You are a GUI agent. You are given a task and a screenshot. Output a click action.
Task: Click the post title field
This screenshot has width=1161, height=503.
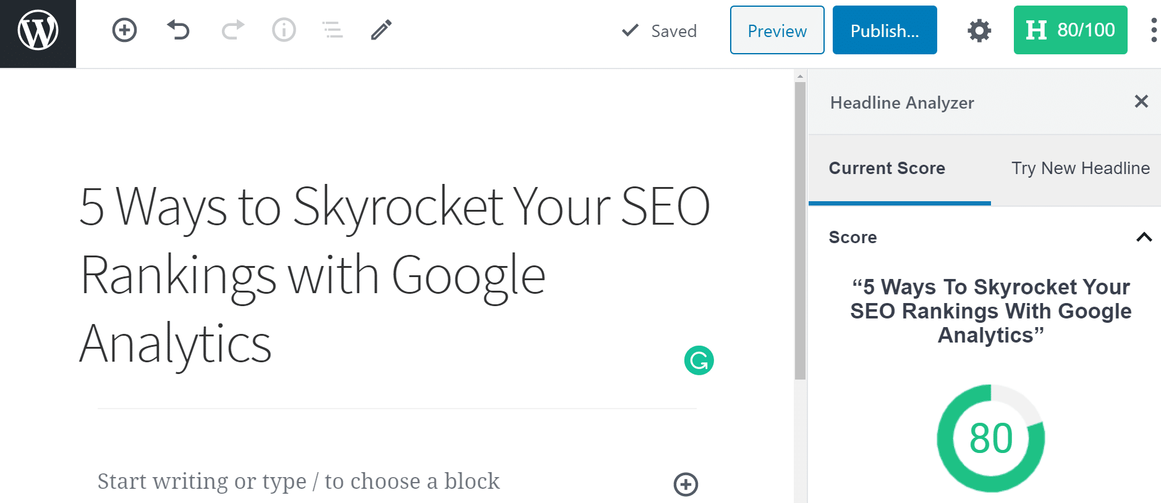pyautogui.click(x=395, y=275)
